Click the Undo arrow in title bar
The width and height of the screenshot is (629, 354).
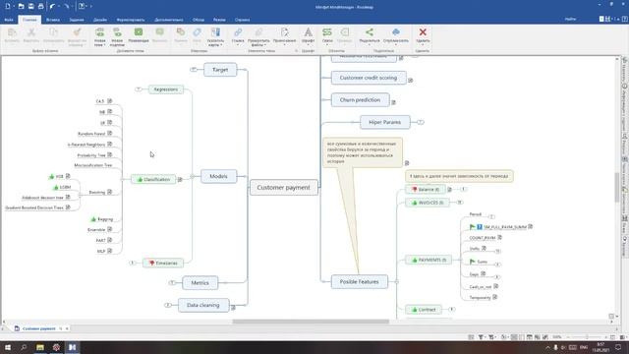[x=52, y=7]
